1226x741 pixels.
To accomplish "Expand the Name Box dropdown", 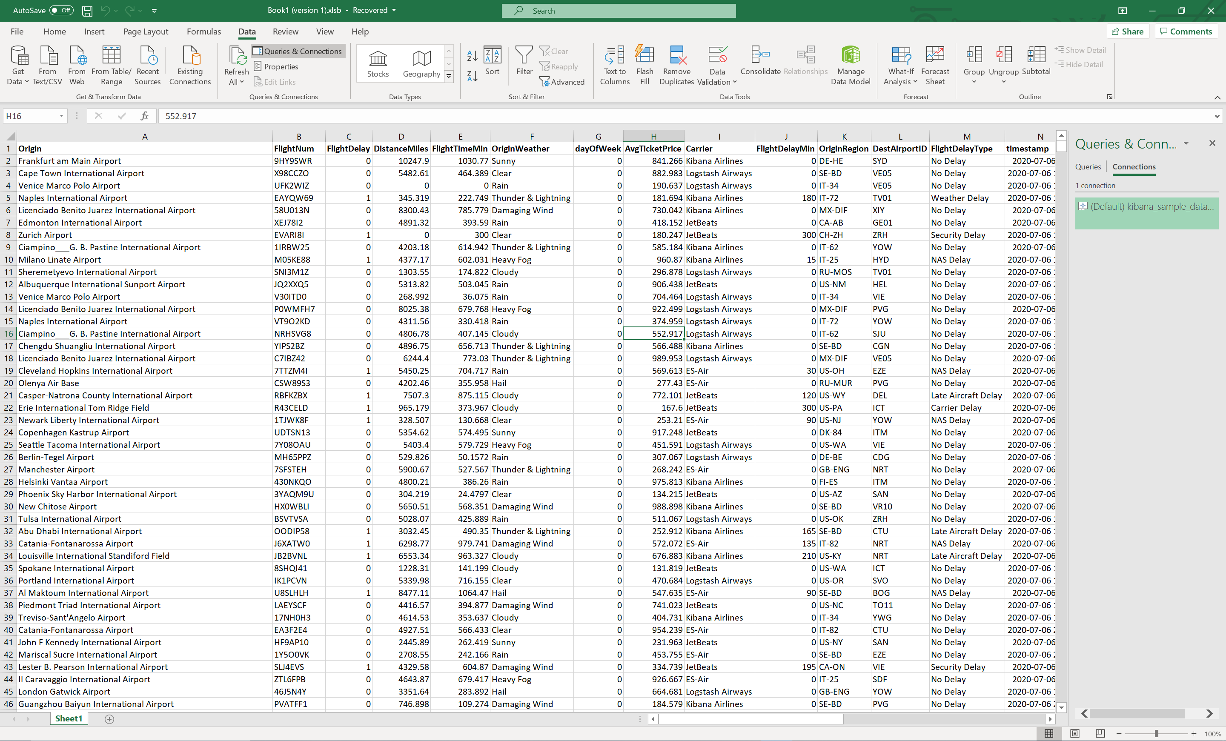I will point(62,116).
